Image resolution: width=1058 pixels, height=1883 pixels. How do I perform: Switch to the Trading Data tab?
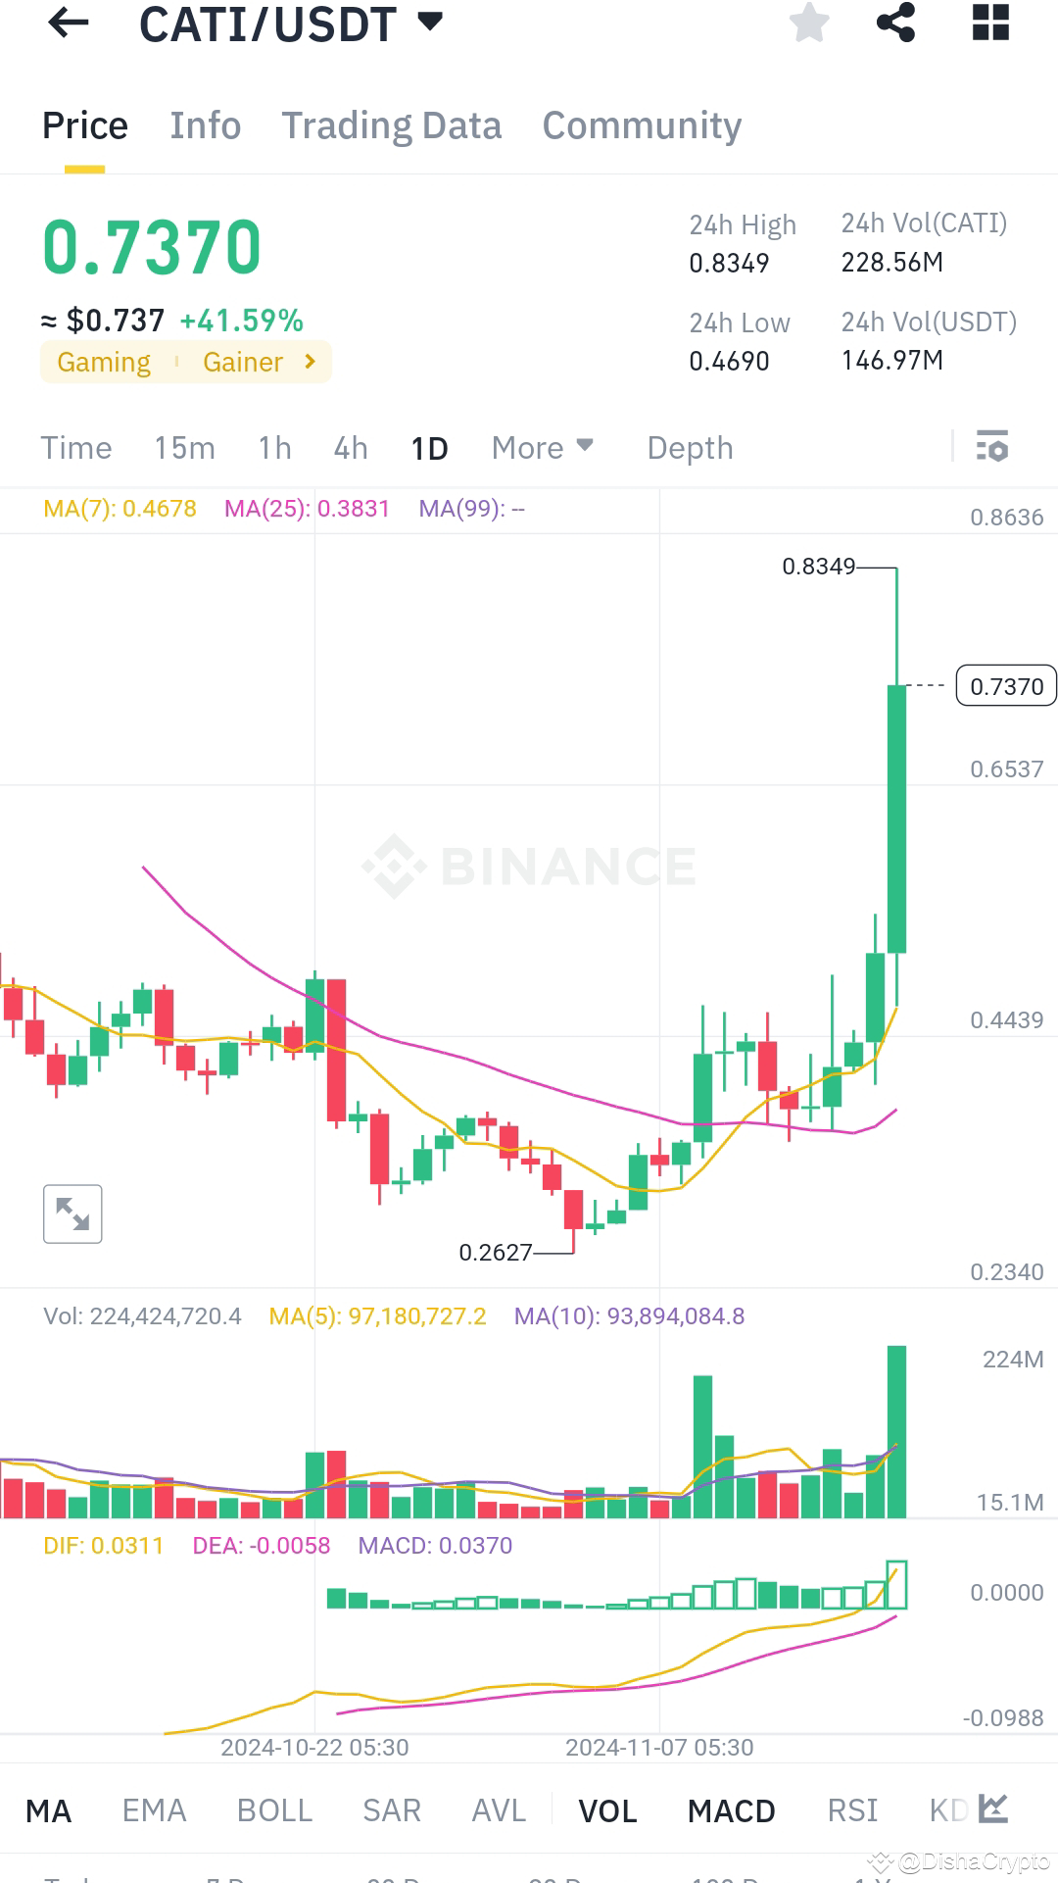(x=391, y=125)
